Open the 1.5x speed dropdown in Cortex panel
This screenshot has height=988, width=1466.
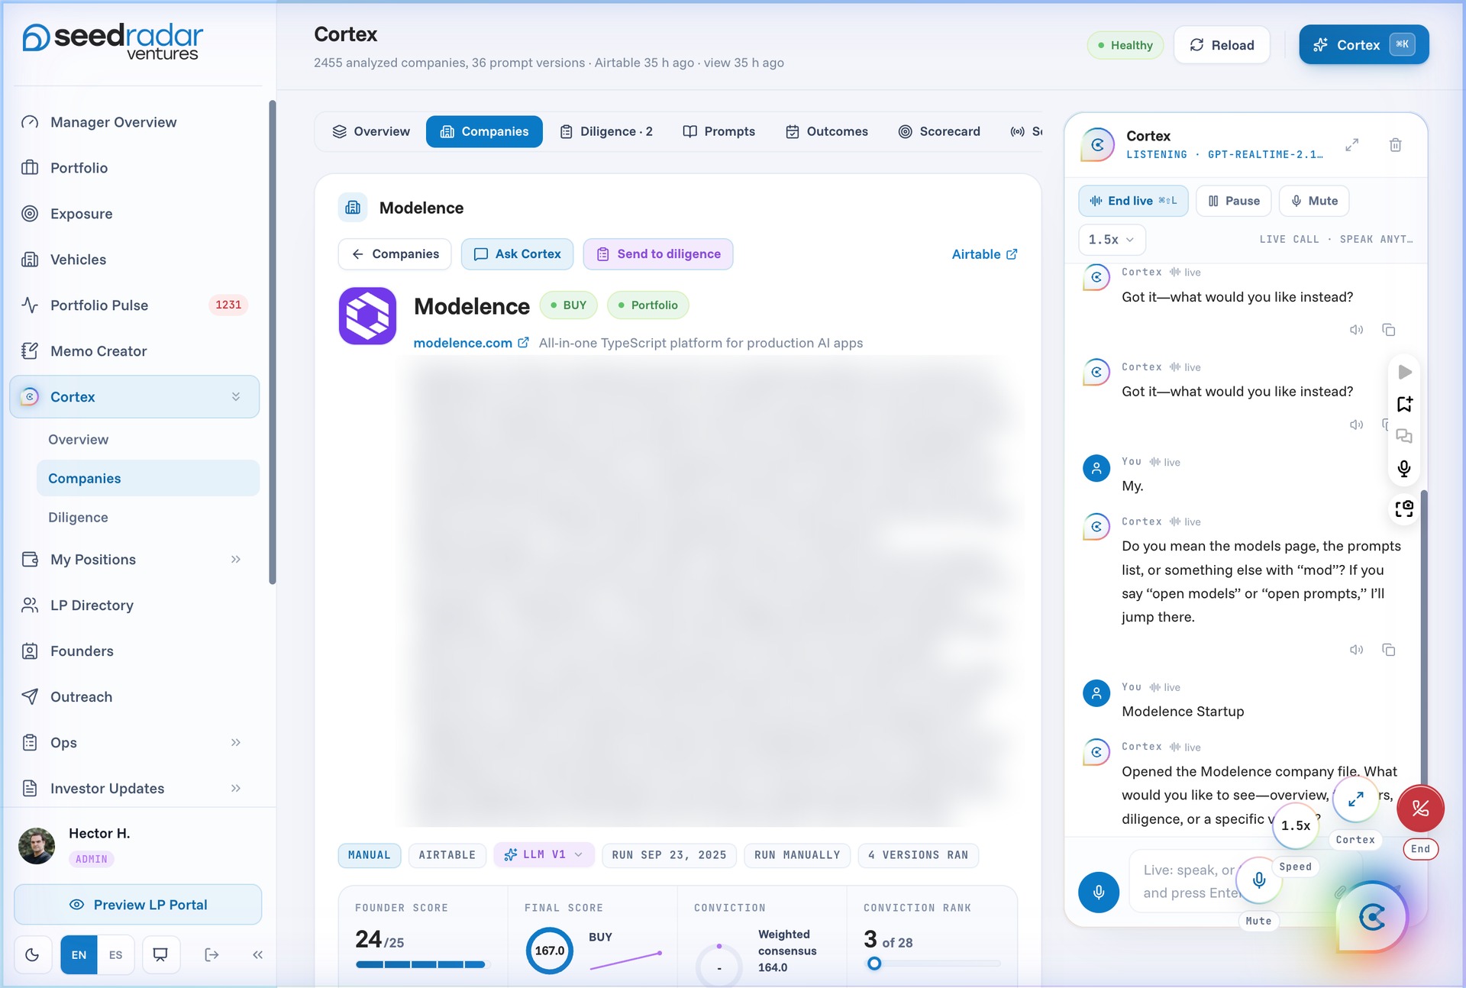pos(1112,240)
